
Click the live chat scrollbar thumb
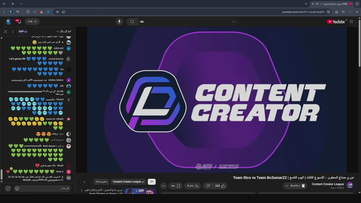pos(2,175)
